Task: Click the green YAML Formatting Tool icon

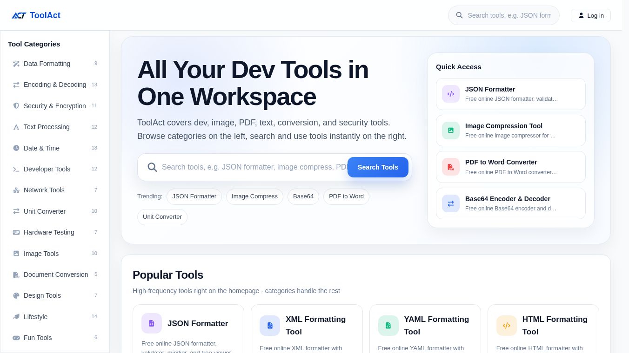Action: (x=388, y=326)
